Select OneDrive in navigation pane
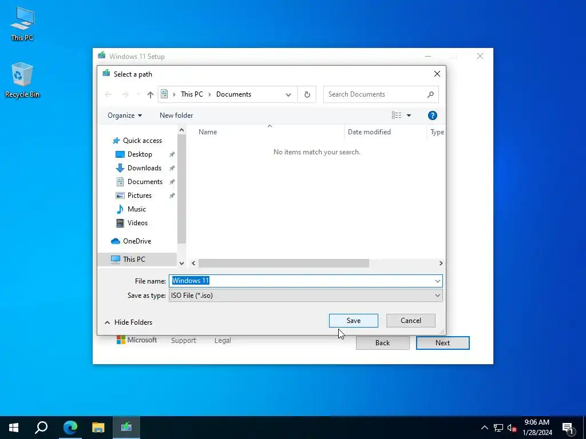Viewport: 586px width, 439px height. coord(137,241)
